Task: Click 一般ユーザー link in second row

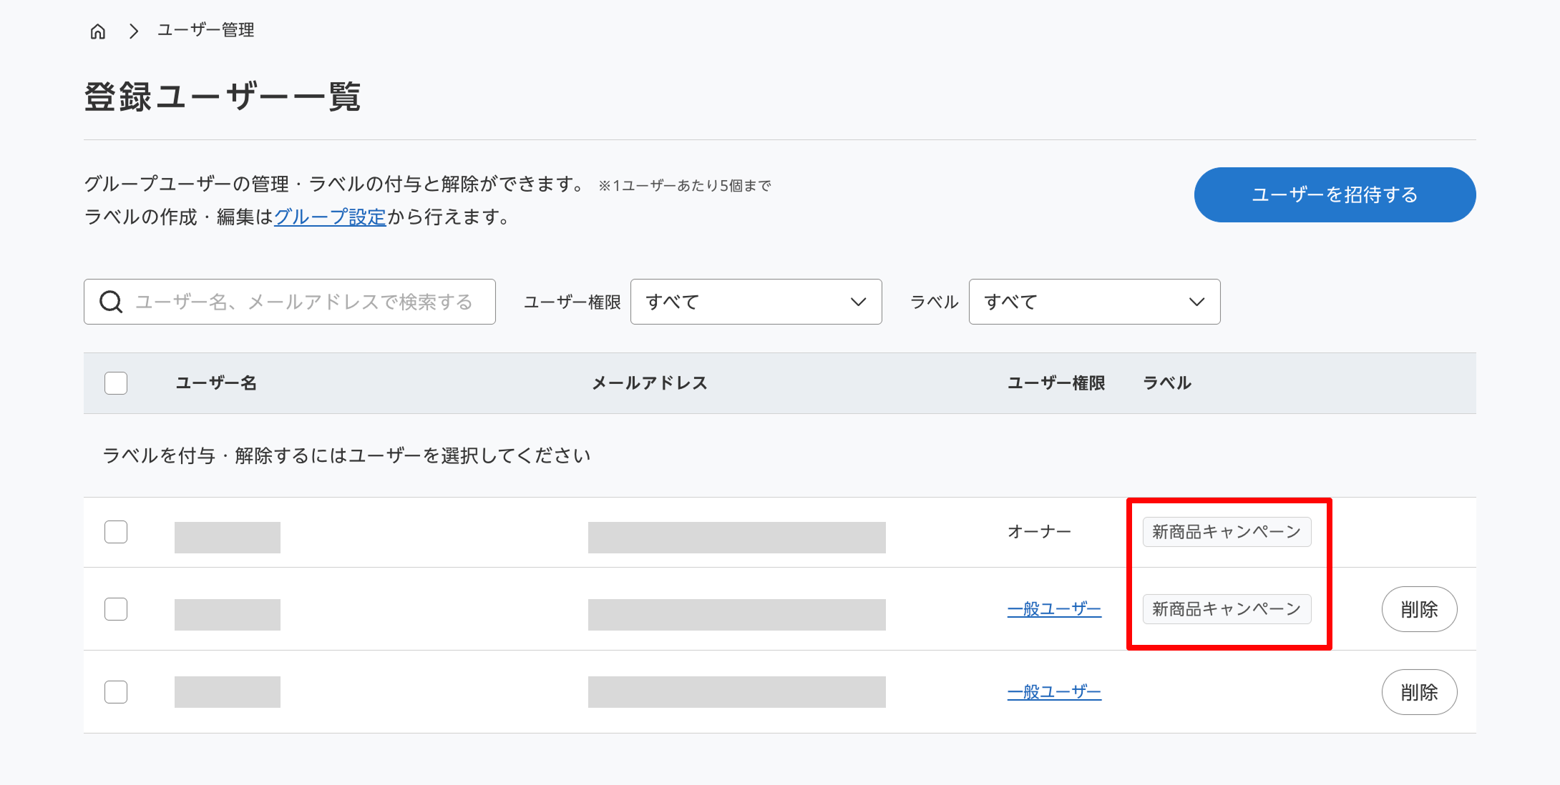Action: [x=1054, y=609]
